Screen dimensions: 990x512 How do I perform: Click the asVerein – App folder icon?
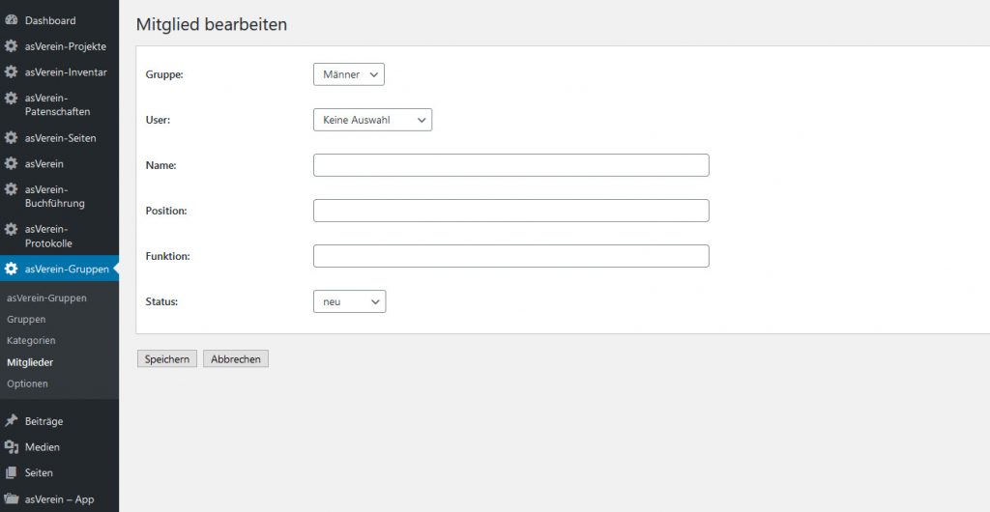tap(11, 499)
